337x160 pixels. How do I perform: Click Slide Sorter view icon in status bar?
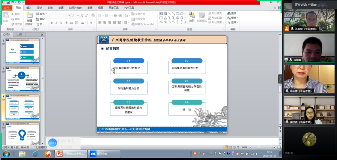[231, 147]
